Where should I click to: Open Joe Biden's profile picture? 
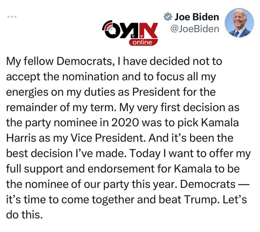click(239, 23)
